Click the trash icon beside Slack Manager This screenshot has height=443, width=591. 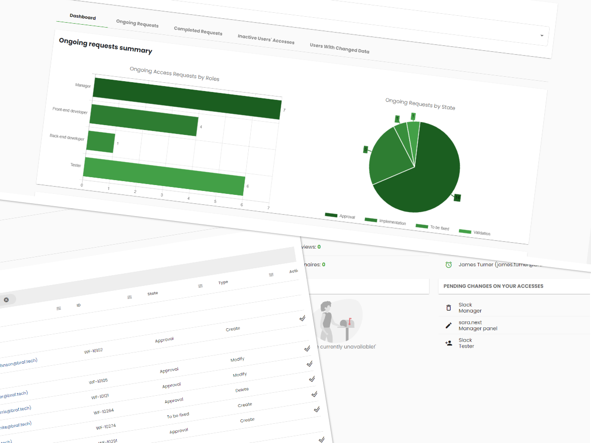448,308
